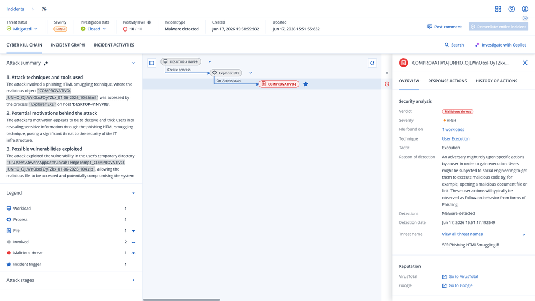Collapse the Legend section
This screenshot has width=535, height=301.
coord(133,193)
